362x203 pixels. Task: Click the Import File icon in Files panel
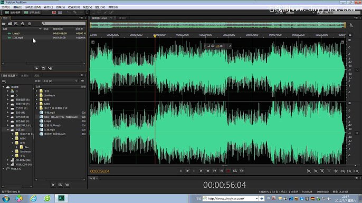click(x=10, y=24)
